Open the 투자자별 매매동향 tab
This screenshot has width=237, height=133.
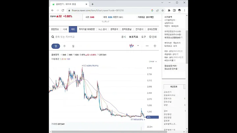tap(87, 29)
